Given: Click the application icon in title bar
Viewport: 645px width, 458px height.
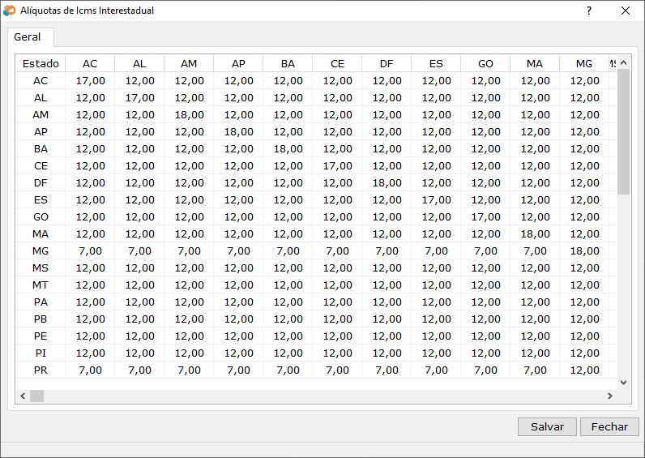Looking at the screenshot, I should 9,11.
